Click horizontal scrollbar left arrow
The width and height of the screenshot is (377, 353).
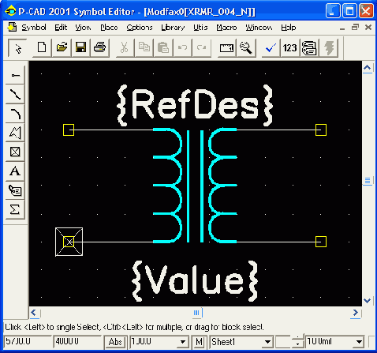click(34, 313)
